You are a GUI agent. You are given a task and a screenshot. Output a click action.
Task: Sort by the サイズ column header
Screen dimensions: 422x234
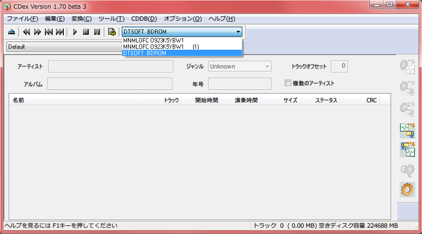pyautogui.click(x=280, y=100)
